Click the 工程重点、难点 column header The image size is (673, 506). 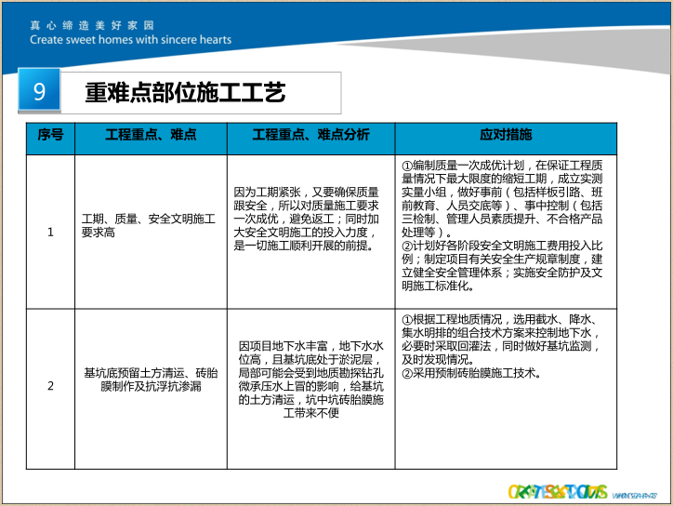(151, 136)
